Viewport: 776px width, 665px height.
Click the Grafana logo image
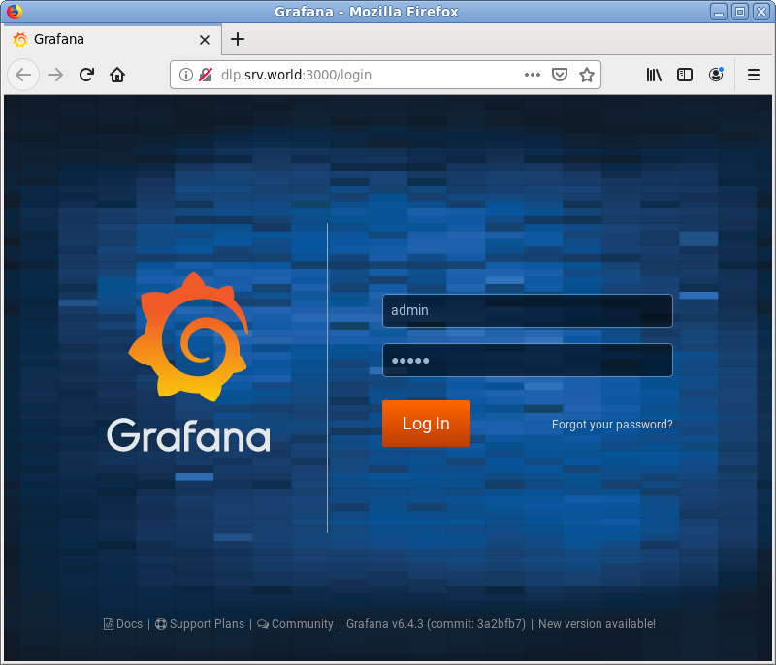point(188,362)
